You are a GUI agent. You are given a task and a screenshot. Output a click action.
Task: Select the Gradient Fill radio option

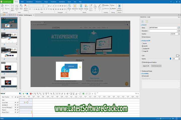tap(142, 48)
